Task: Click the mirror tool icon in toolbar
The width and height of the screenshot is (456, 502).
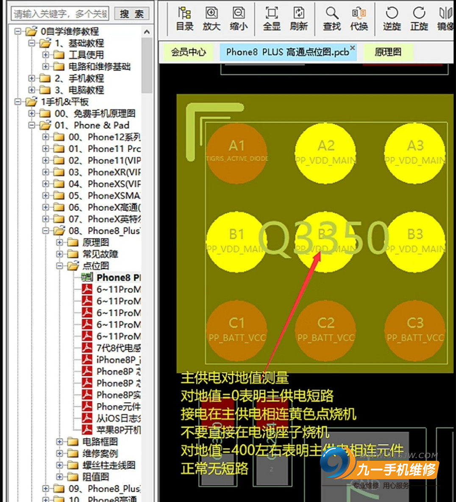Action: point(446,19)
